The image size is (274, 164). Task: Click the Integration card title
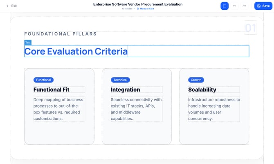pyautogui.click(x=126, y=90)
